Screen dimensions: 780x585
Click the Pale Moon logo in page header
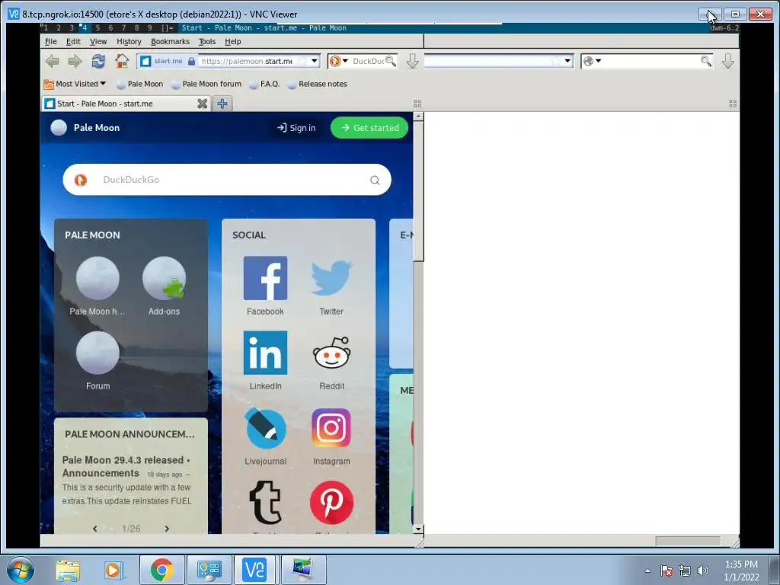click(x=59, y=128)
